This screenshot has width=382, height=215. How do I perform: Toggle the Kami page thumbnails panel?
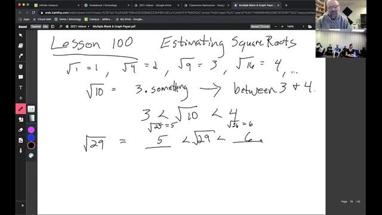[53, 26]
